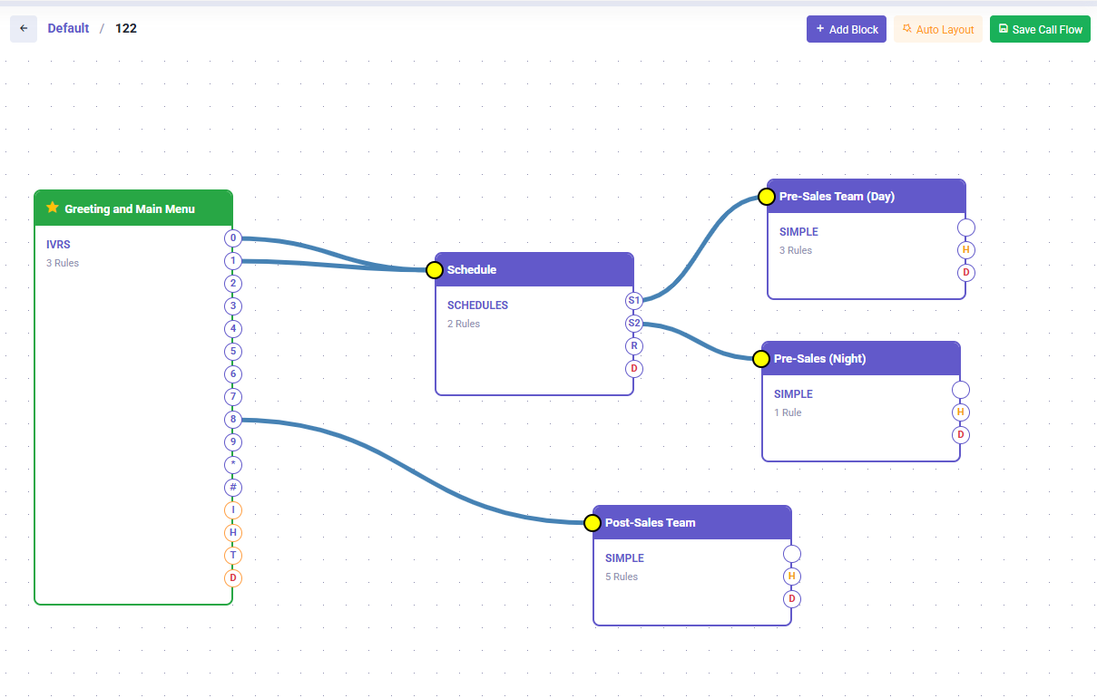
Task: Click Post-Sales Team D port
Action: pos(792,599)
